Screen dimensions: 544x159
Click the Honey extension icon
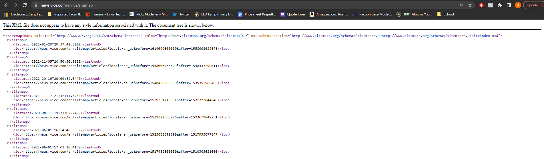pos(491,5)
